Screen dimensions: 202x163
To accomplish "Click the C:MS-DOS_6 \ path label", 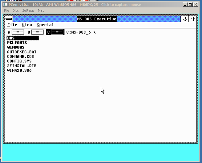I will point(81,32).
